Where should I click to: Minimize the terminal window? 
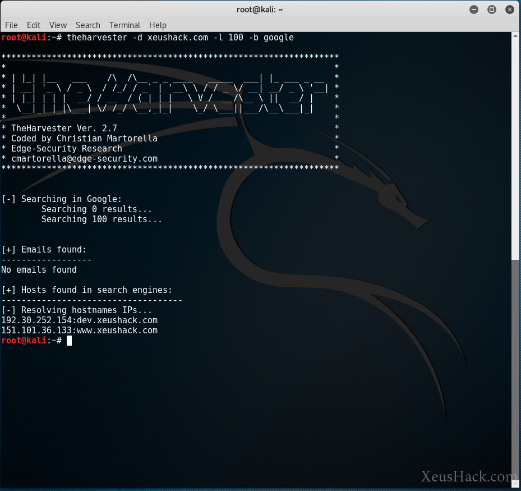tap(474, 9)
